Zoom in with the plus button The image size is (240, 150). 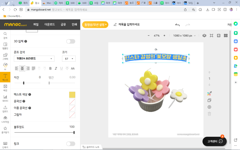tap(164, 36)
